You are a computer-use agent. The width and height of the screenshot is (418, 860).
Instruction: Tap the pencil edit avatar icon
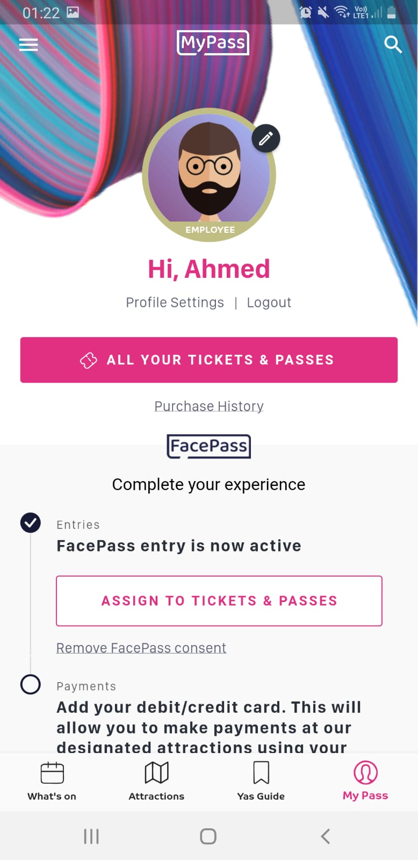click(265, 139)
